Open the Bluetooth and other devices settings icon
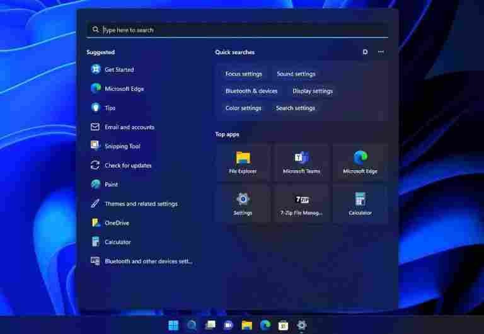This screenshot has width=484, height=334. pyautogui.click(x=95, y=261)
